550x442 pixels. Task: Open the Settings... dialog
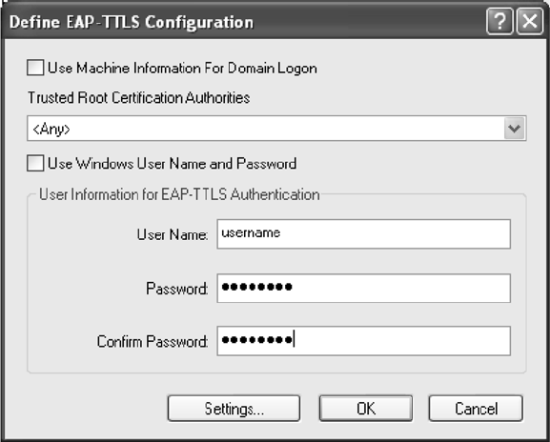tap(234, 409)
